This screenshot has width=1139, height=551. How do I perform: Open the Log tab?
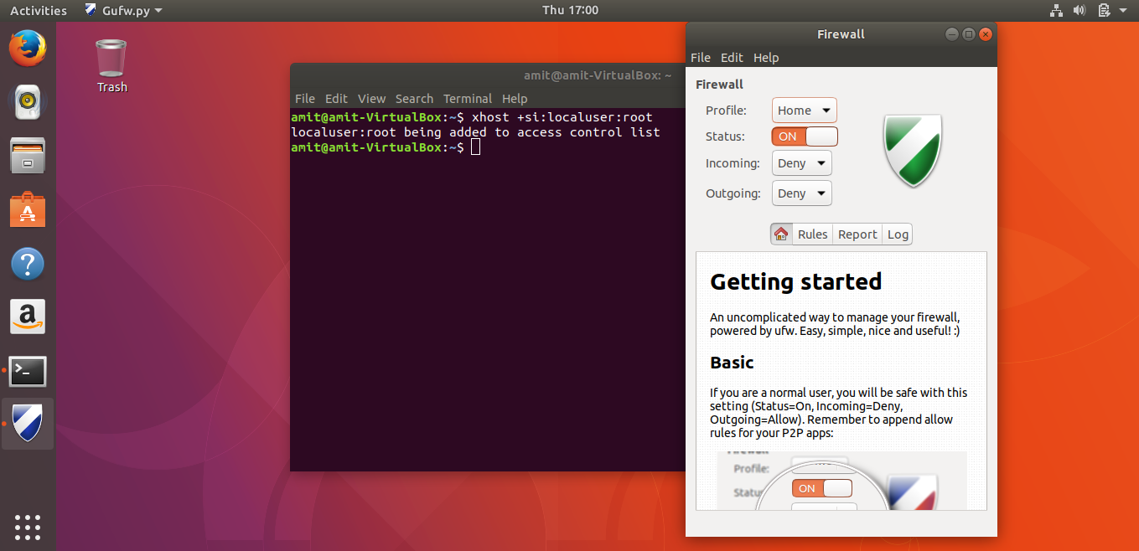(x=898, y=234)
